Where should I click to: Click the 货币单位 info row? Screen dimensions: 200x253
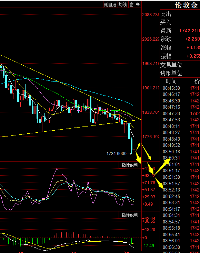point(180,73)
